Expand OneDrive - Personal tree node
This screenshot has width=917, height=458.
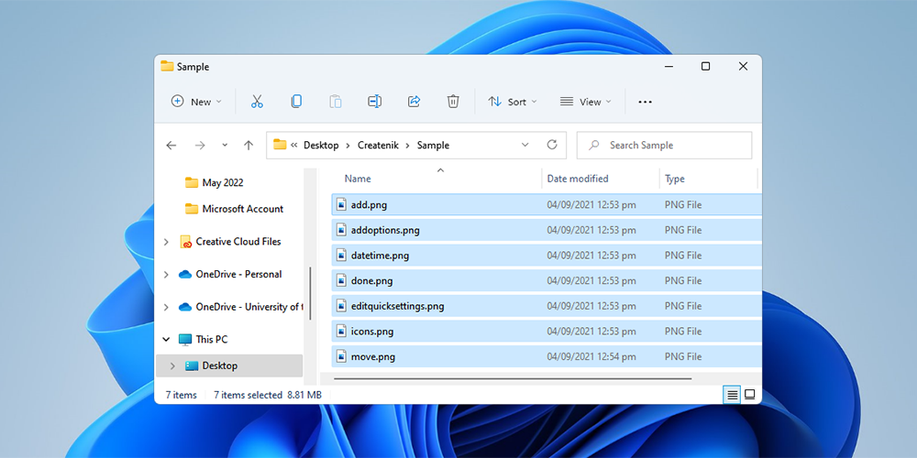[x=166, y=275]
